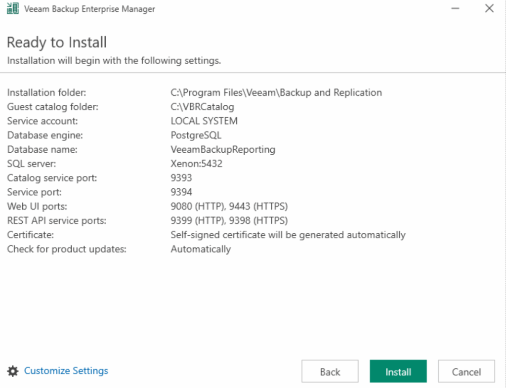Click the 'Service account:' label
Screen dimensions: 506x388
coord(42,121)
